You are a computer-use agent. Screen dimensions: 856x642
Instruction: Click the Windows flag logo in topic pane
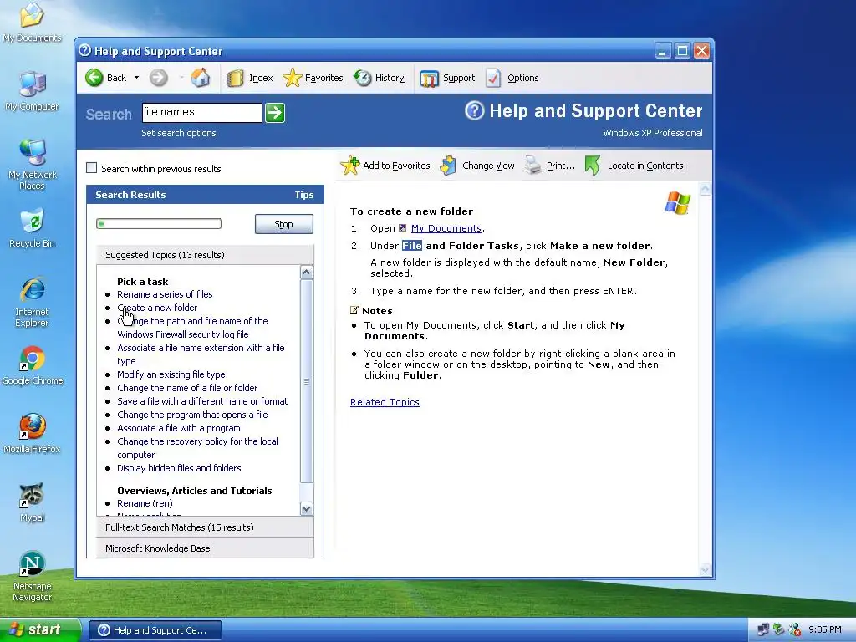tap(677, 202)
